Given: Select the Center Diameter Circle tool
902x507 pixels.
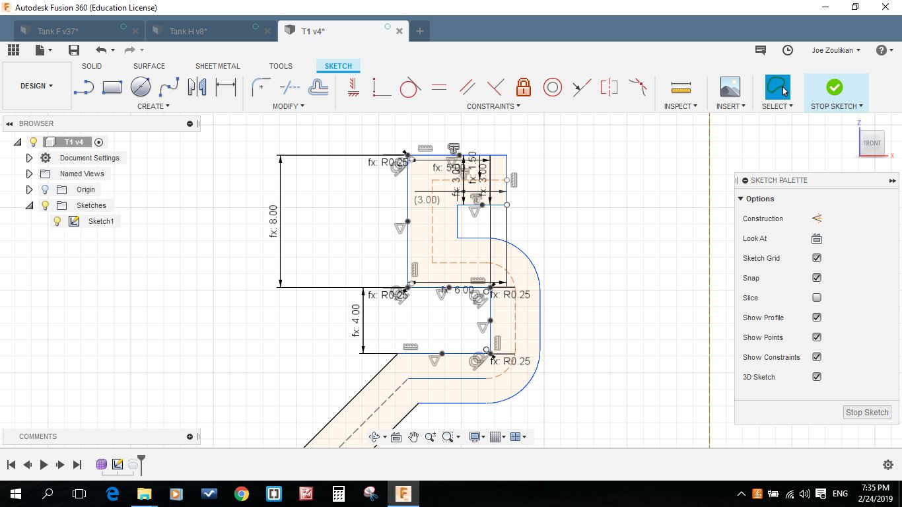Looking at the screenshot, I should pos(141,86).
